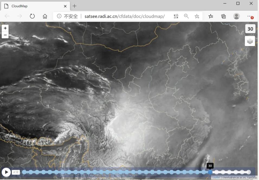Zoom out the map with minus button

coord(5,35)
